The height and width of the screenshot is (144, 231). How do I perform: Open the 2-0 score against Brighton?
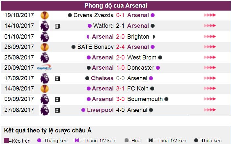[x=120, y=36]
